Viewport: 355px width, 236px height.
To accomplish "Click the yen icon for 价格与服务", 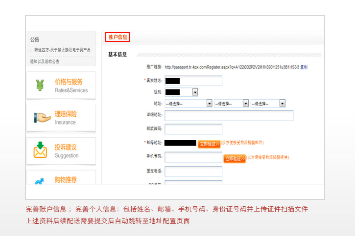I will click(x=40, y=86).
